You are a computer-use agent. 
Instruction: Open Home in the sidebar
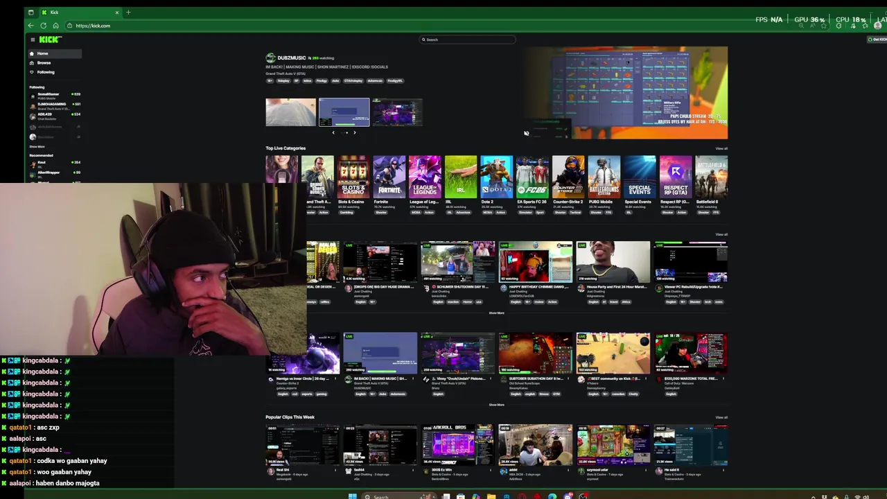[55, 53]
